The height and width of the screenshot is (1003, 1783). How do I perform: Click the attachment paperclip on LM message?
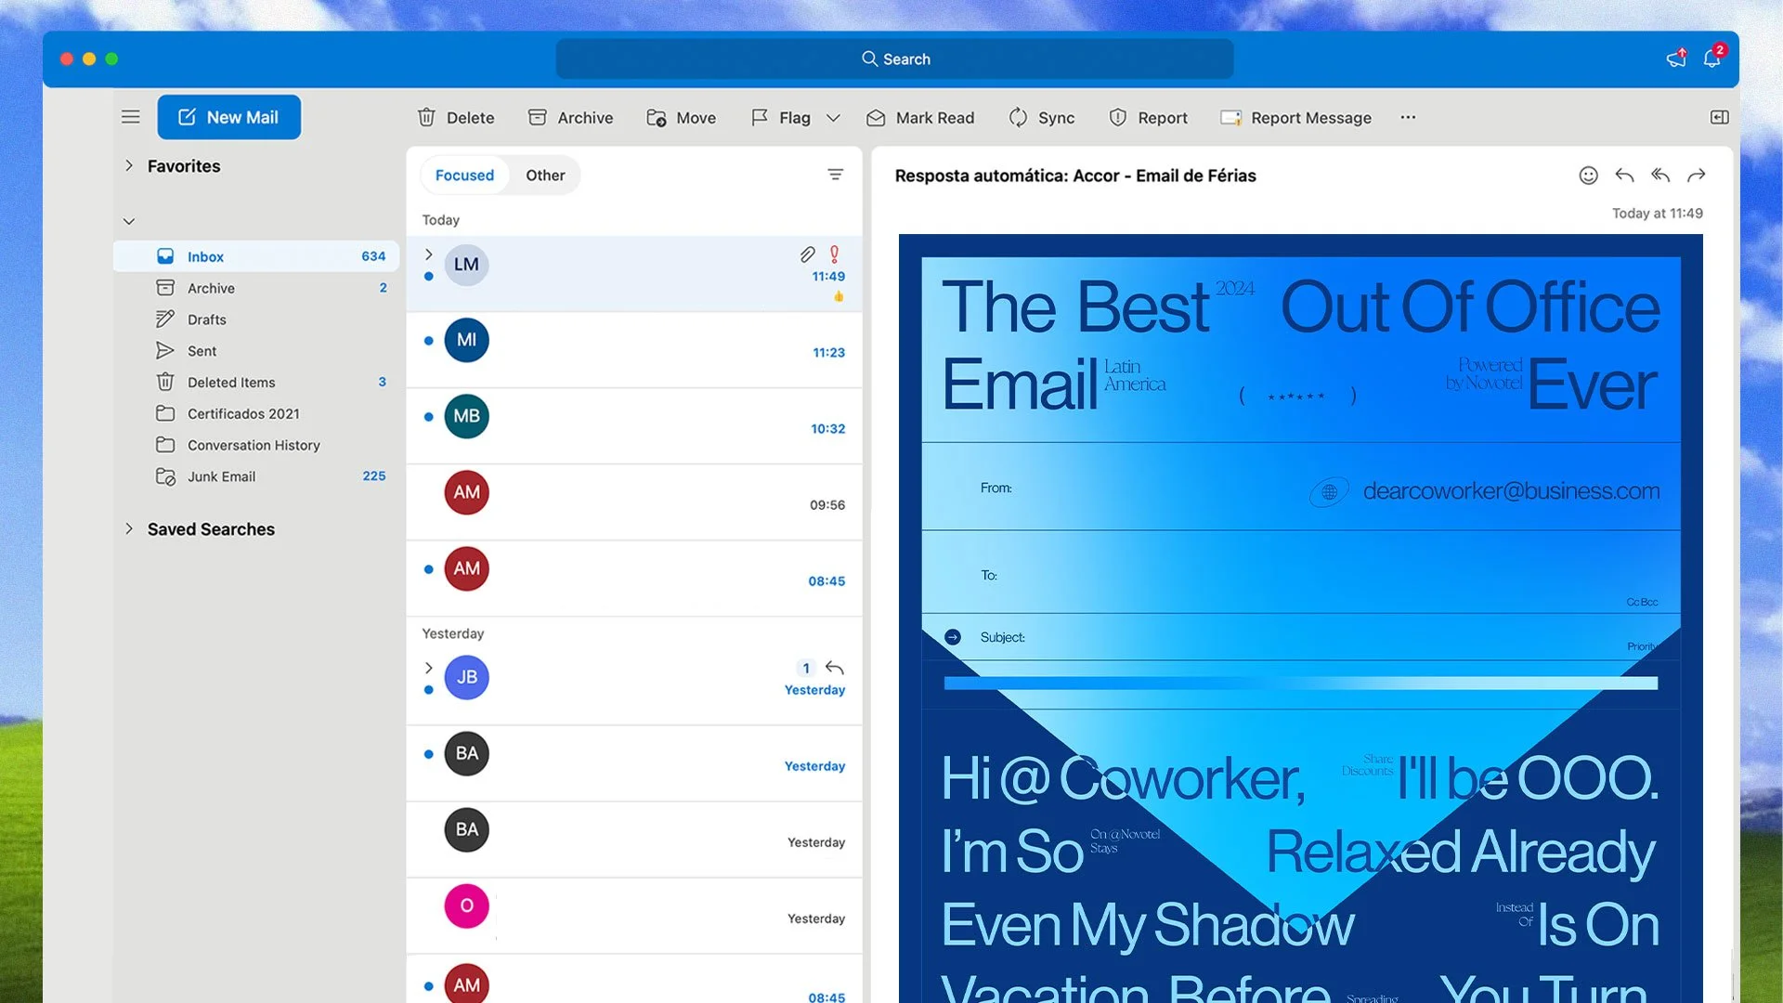coord(807,254)
